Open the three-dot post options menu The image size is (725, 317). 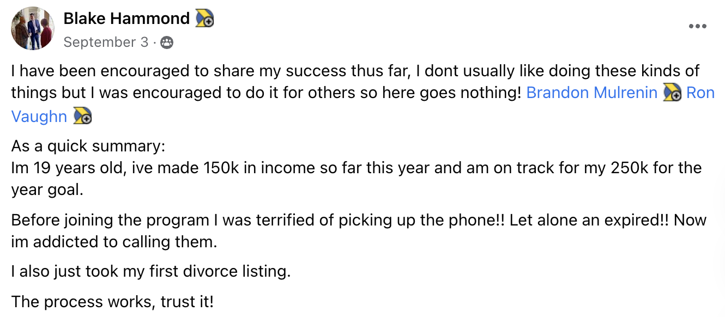point(697,26)
